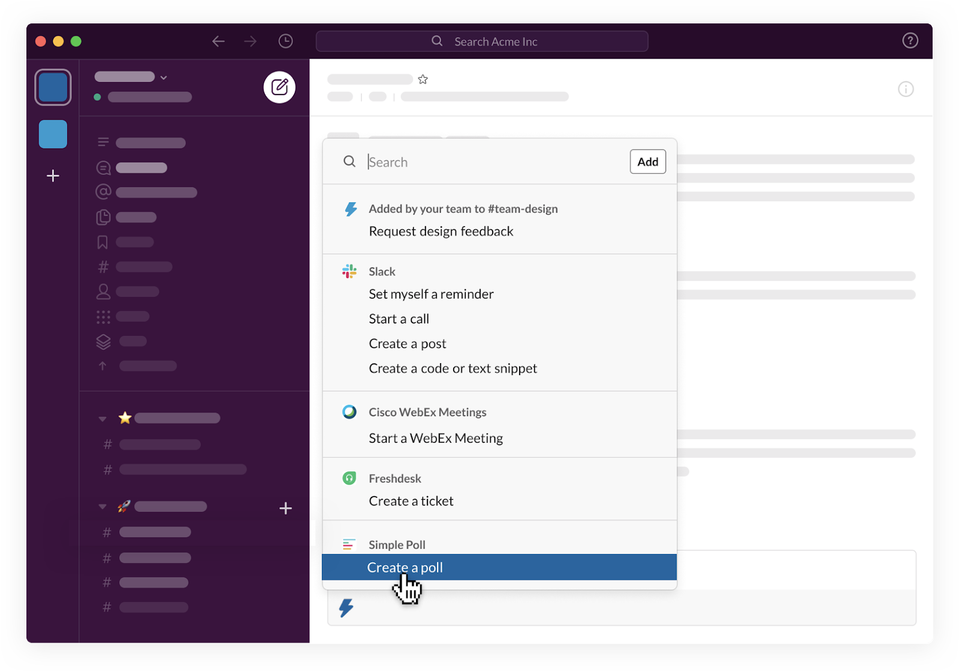Add a workspace with the plus icon
Viewport: 959px width, 672px height.
[53, 175]
